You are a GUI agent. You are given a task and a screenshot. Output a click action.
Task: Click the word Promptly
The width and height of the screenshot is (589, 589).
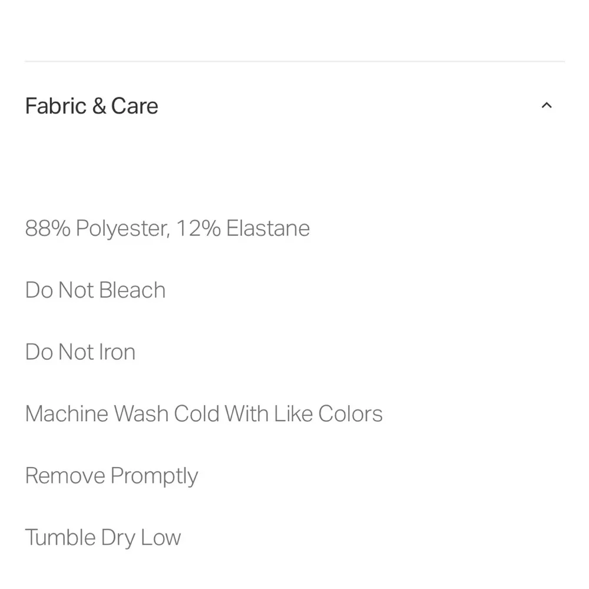coord(154,476)
